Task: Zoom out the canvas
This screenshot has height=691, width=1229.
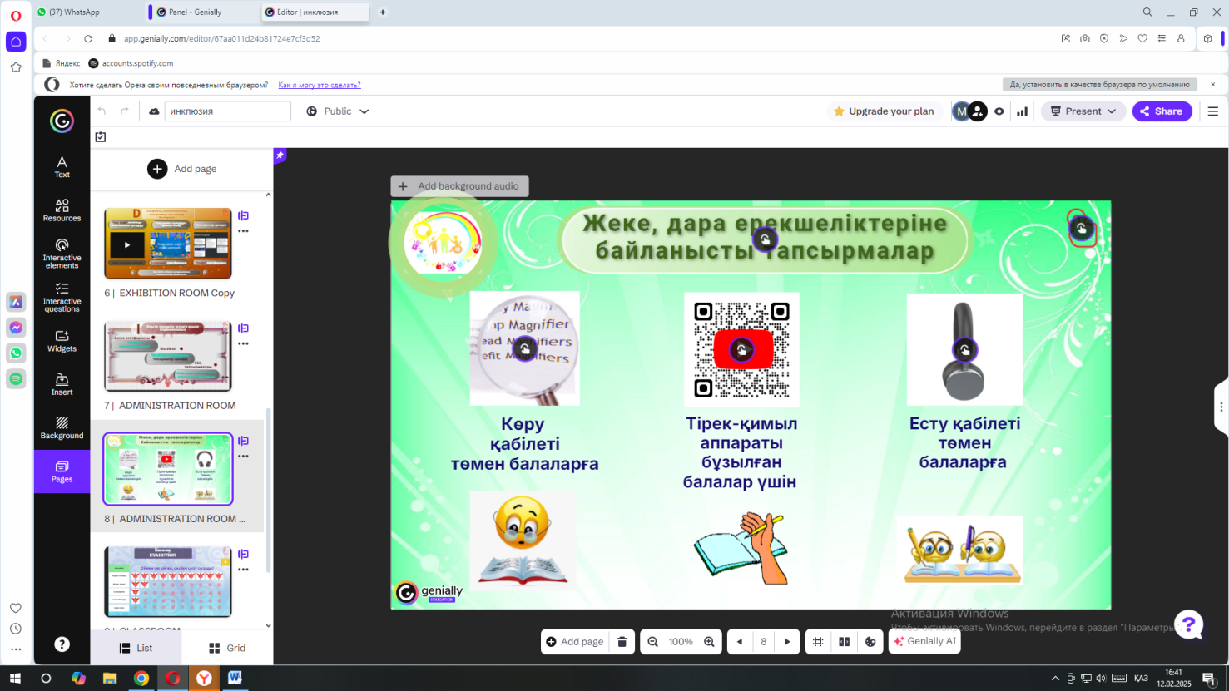Action: [x=653, y=642]
